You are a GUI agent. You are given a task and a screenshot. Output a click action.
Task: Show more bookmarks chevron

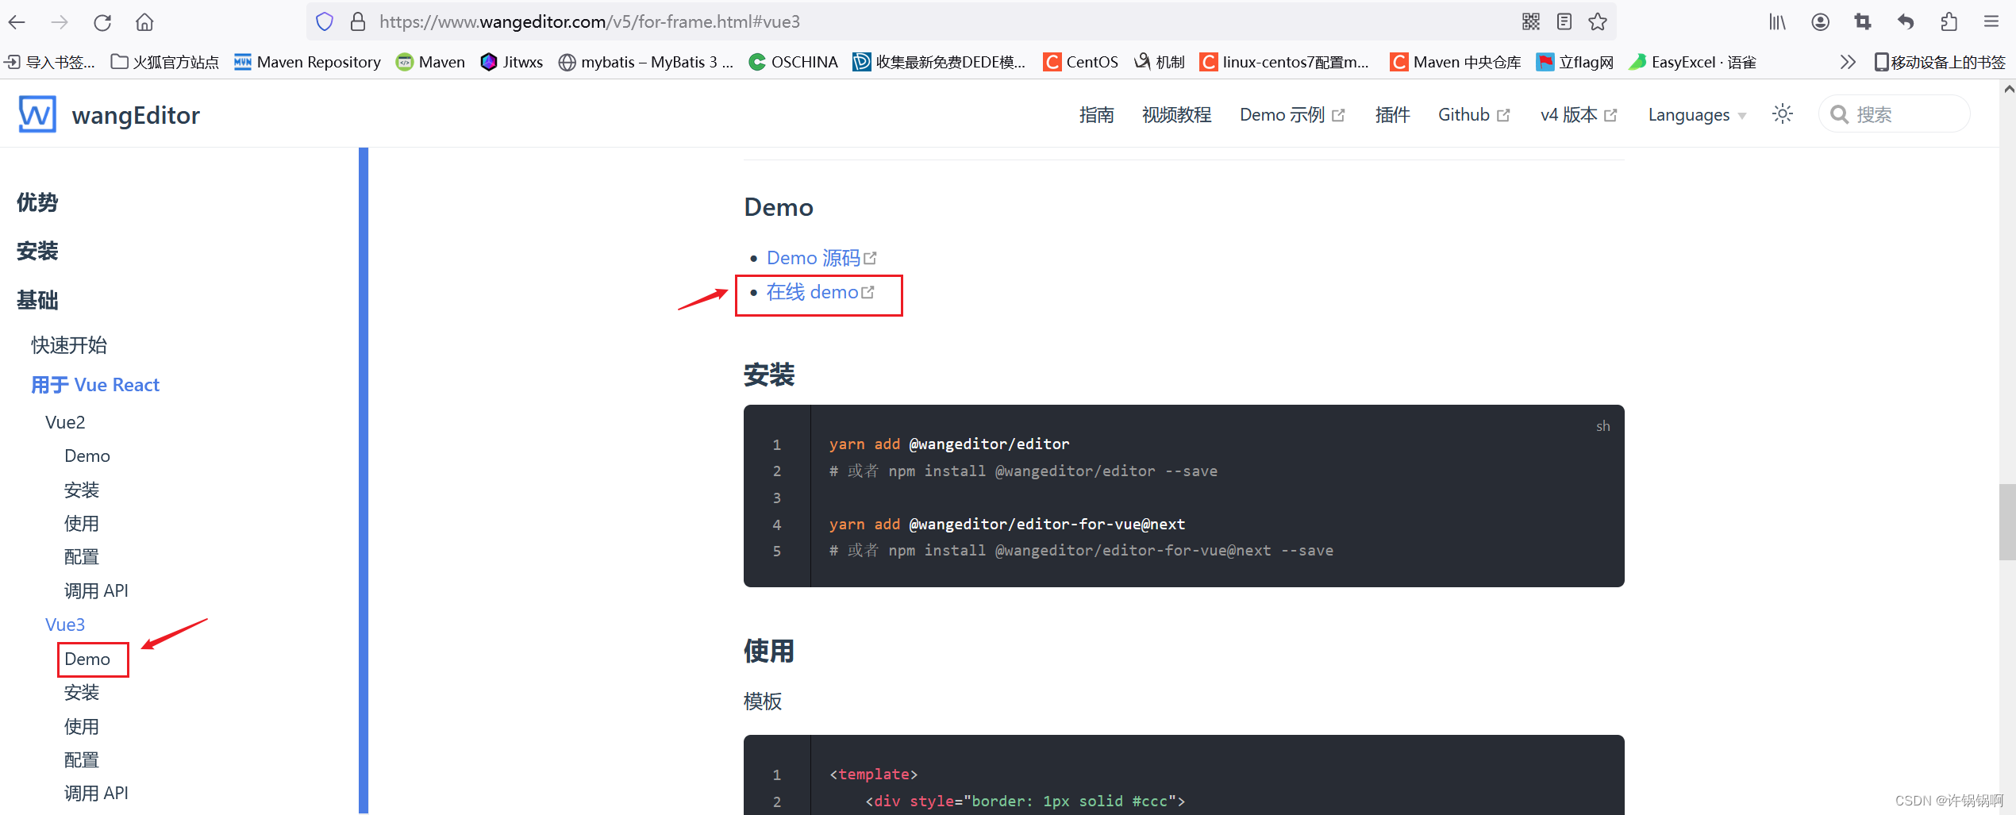pyautogui.click(x=1848, y=62)
